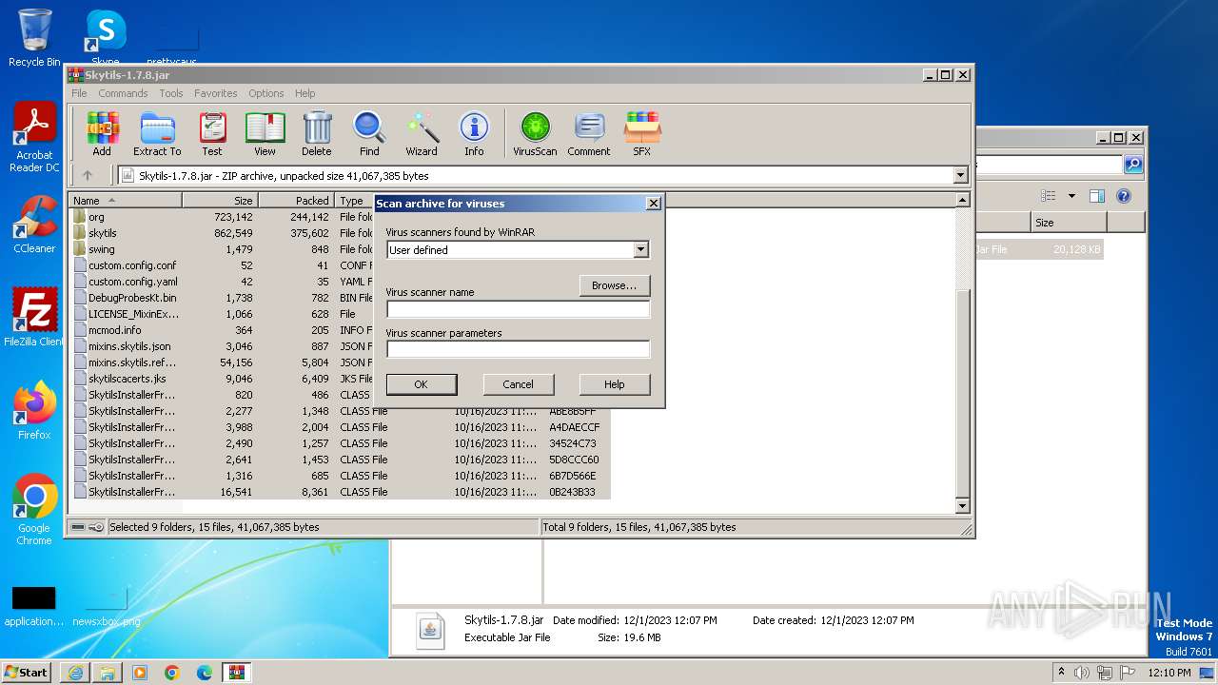Click the Delete toolbar icon
This screenshot has height=685, width=1218.
pos(317,133)
